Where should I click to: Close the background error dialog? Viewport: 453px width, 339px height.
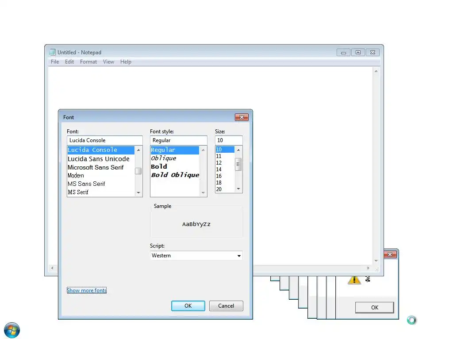(390, 254)
